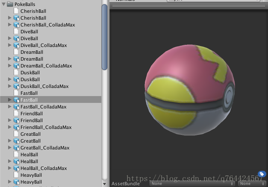Select the FriendBall file page icon

tap(16, 114)
